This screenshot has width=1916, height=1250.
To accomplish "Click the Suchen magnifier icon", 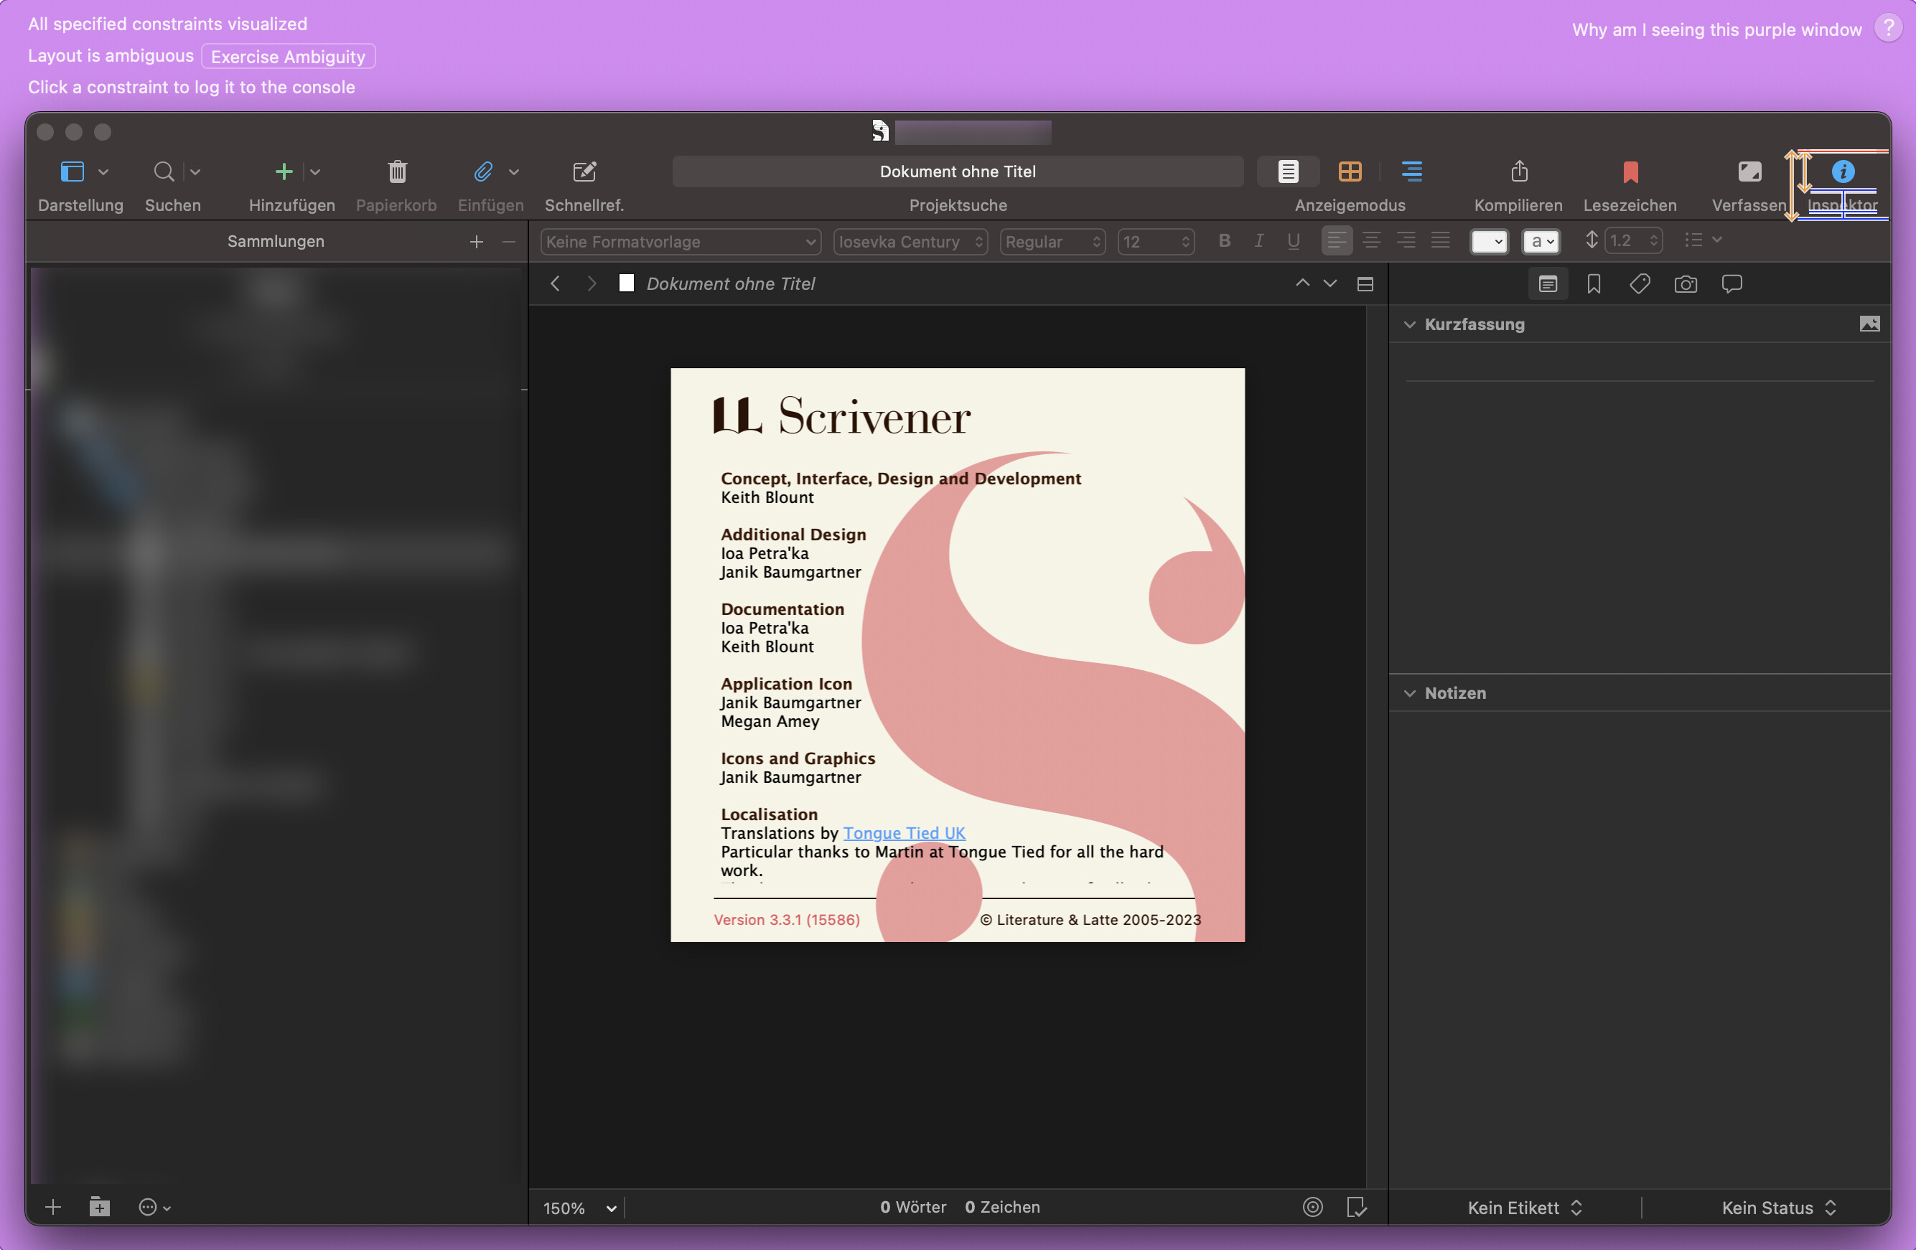I will click(x=164, y=171).
